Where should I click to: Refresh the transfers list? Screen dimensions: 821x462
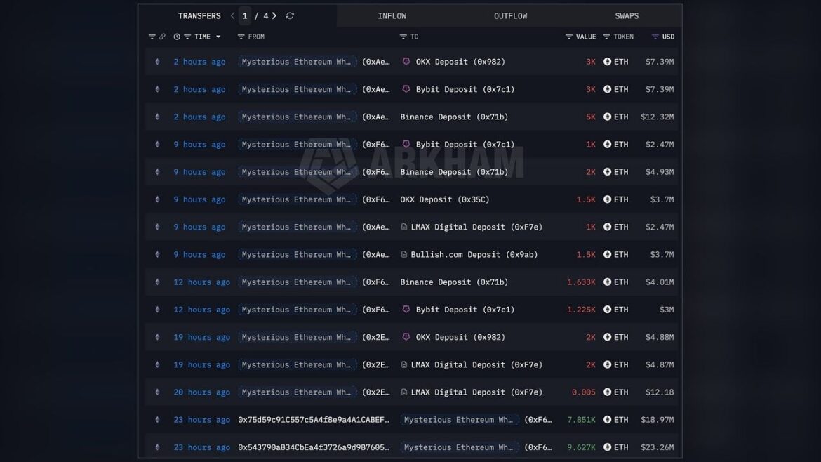click(x=290, y=15)
